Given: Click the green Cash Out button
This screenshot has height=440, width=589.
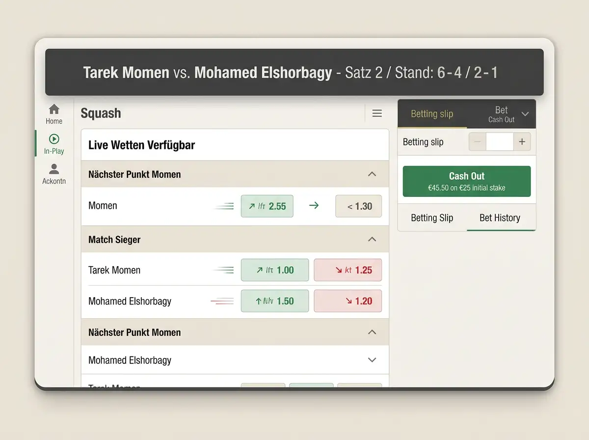Looking at the screenshot, I should tap(467, 181).
